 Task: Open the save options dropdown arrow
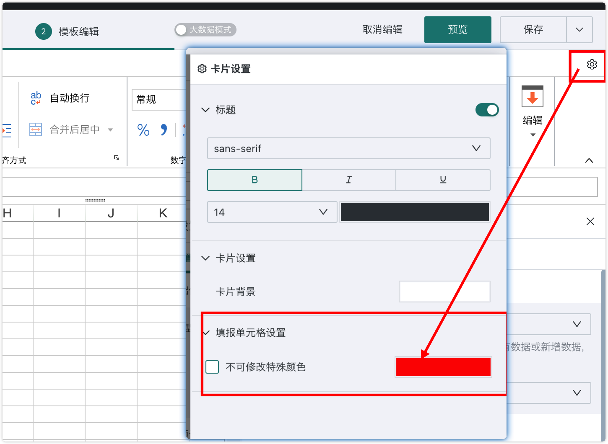pyautogui.click(x=579, y=30)
